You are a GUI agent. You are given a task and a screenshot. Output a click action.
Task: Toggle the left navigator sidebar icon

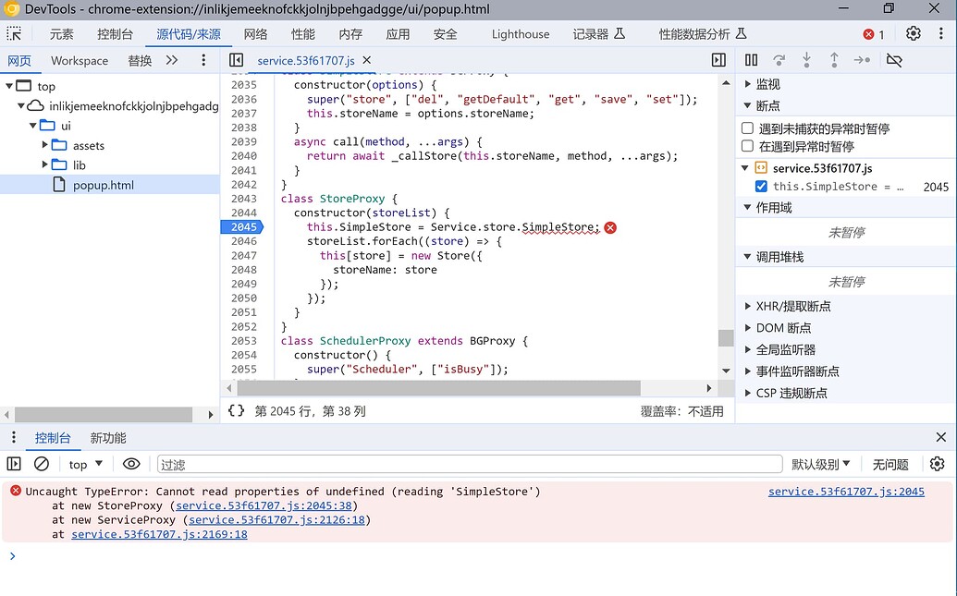236,60
